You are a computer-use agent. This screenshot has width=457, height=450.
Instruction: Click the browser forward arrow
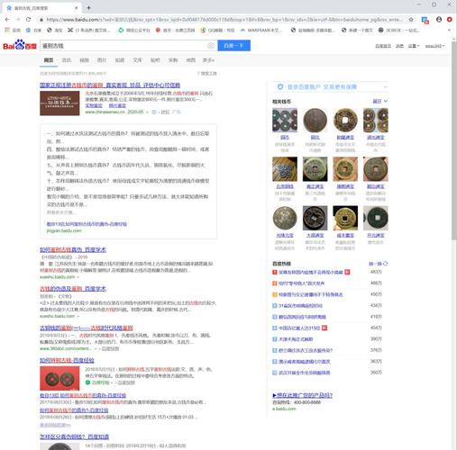[x=18, y=20]
